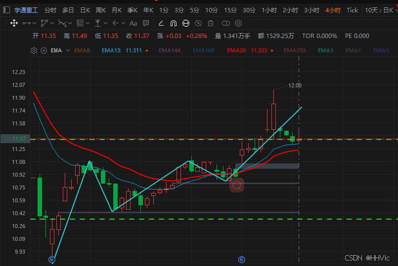The image size is (398, 266).
Task: Pick the wave pattern drawing tool
Action: coord(62,23)
